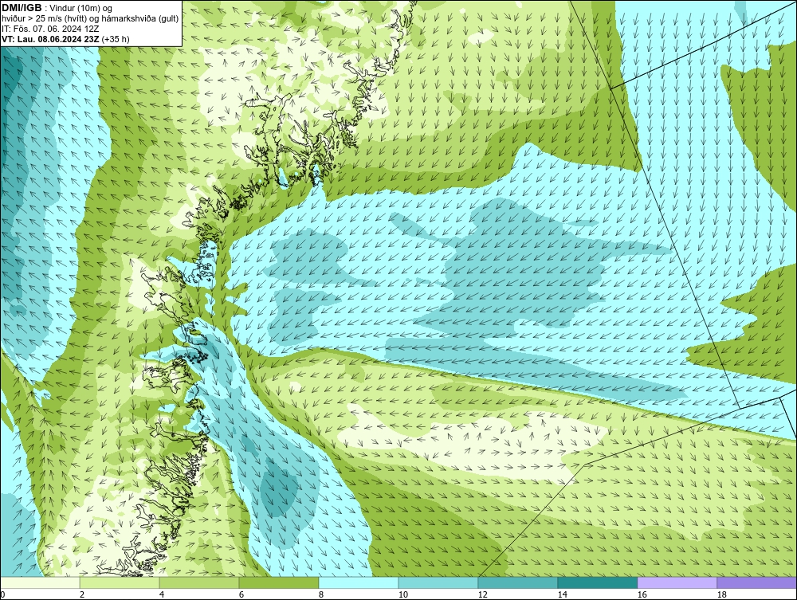Select the 14–16 m/s dark teal swatch
This screenshot has height=600, width=797.
(597, 582)
